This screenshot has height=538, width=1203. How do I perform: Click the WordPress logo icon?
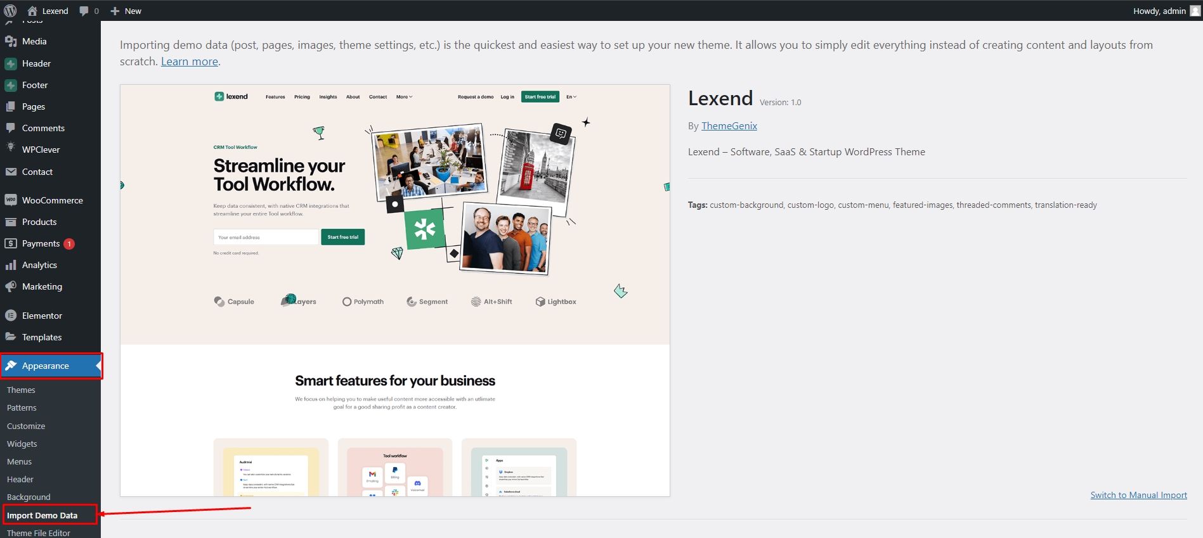tap(10, 11)
